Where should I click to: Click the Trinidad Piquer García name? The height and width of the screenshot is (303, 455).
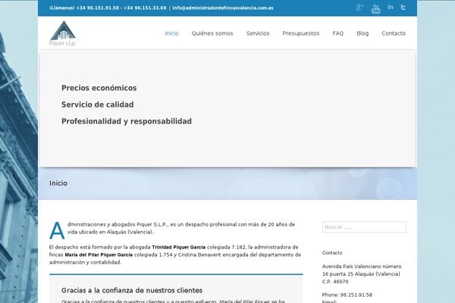pos(179,248)
